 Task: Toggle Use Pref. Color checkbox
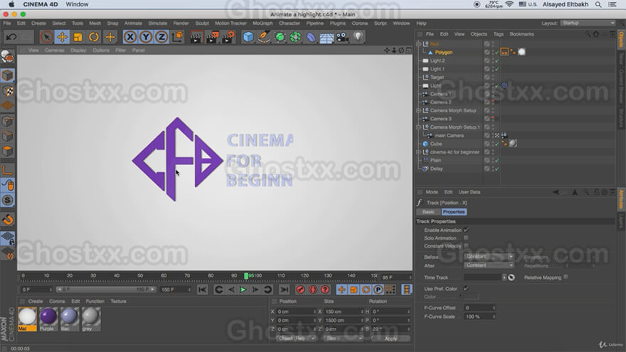click(x=466, y=289)
